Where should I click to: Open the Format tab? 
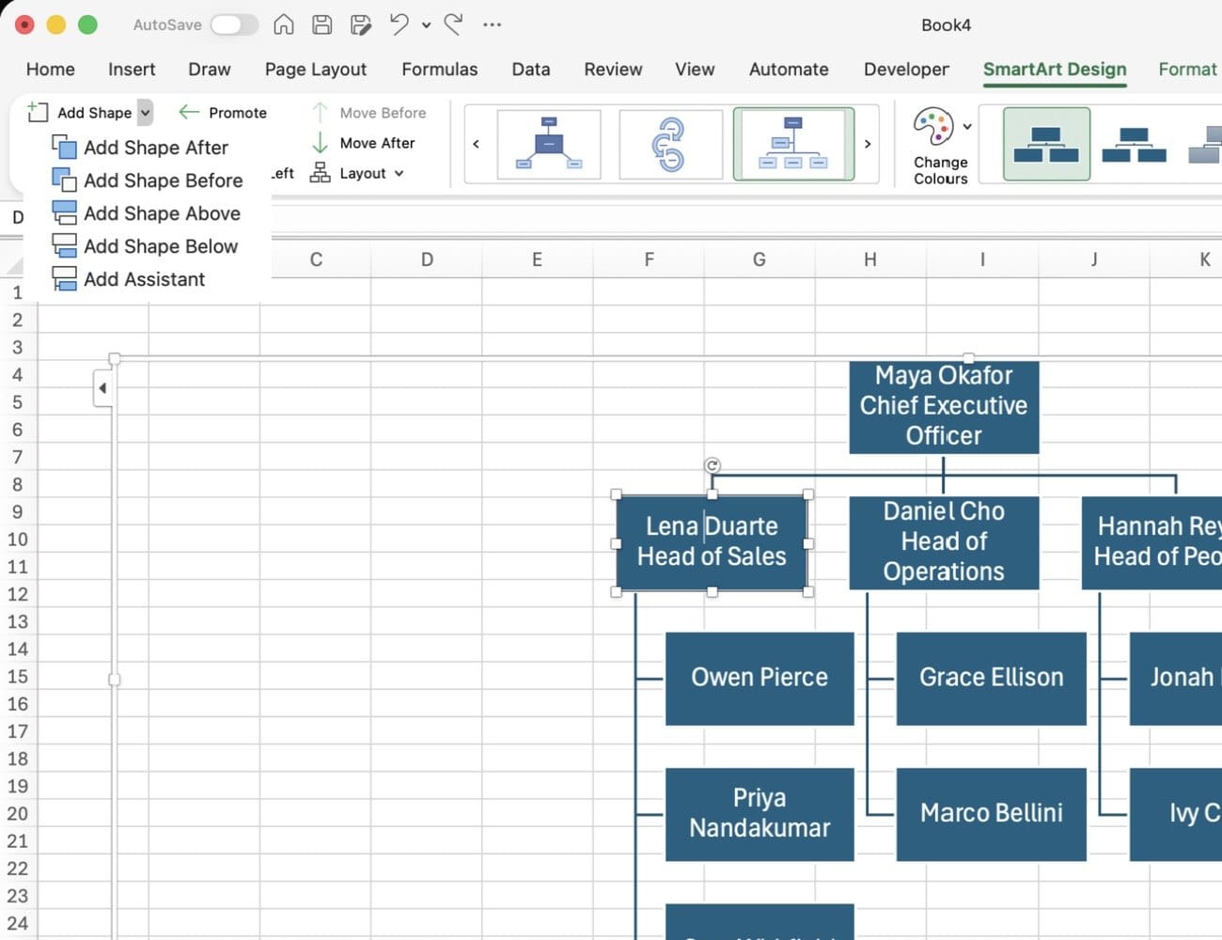pyautogui.click(x=1187, y=69)
